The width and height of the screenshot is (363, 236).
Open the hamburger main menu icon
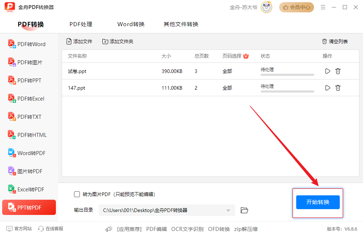pyautogui.click(x=323, y=7)
